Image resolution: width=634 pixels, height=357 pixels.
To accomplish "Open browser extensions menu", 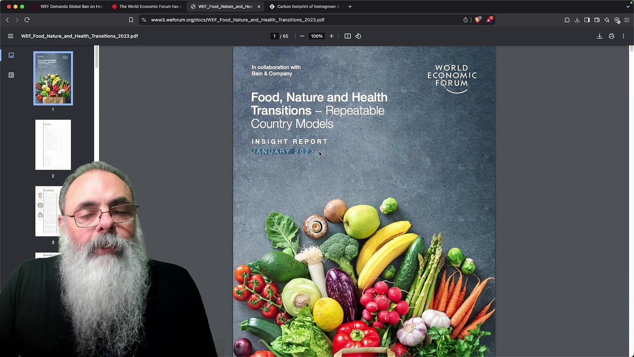I will pos(567,20).
